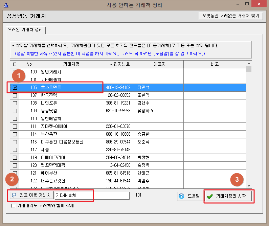The width and height of the screenshot is (269, 226).
Task: Check the box for 한국전력 row
Action: coord(15,95)
